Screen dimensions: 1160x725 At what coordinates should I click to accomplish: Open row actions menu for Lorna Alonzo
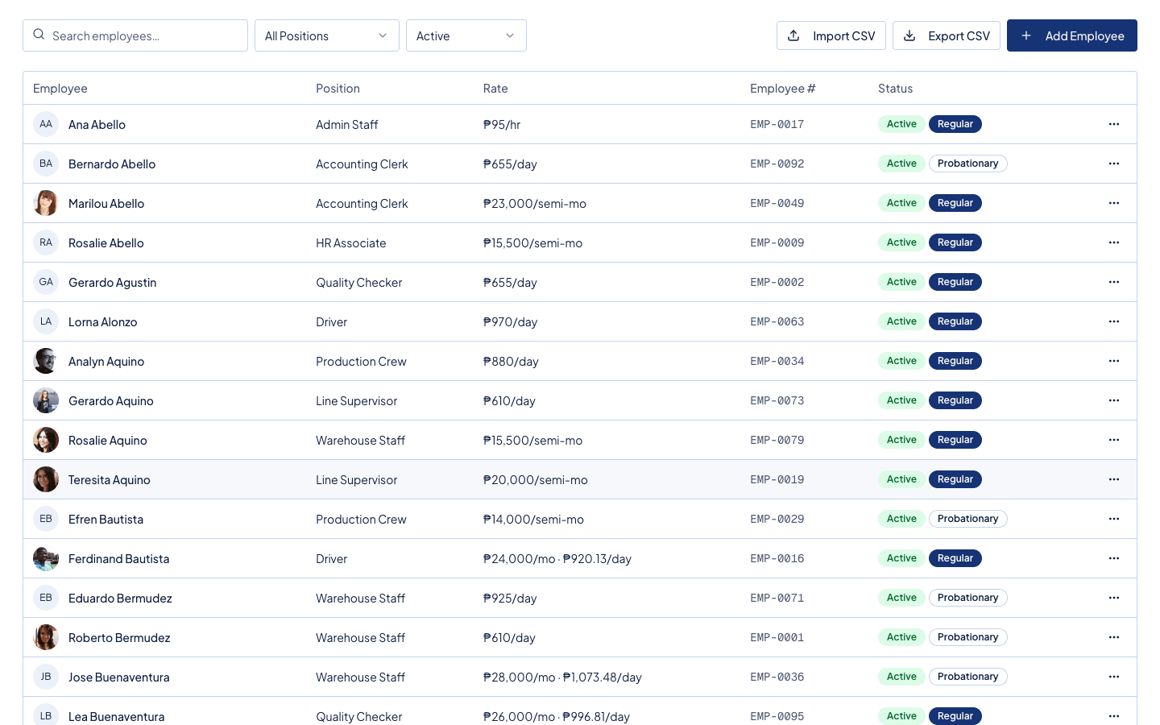[x=1114, y=321]
